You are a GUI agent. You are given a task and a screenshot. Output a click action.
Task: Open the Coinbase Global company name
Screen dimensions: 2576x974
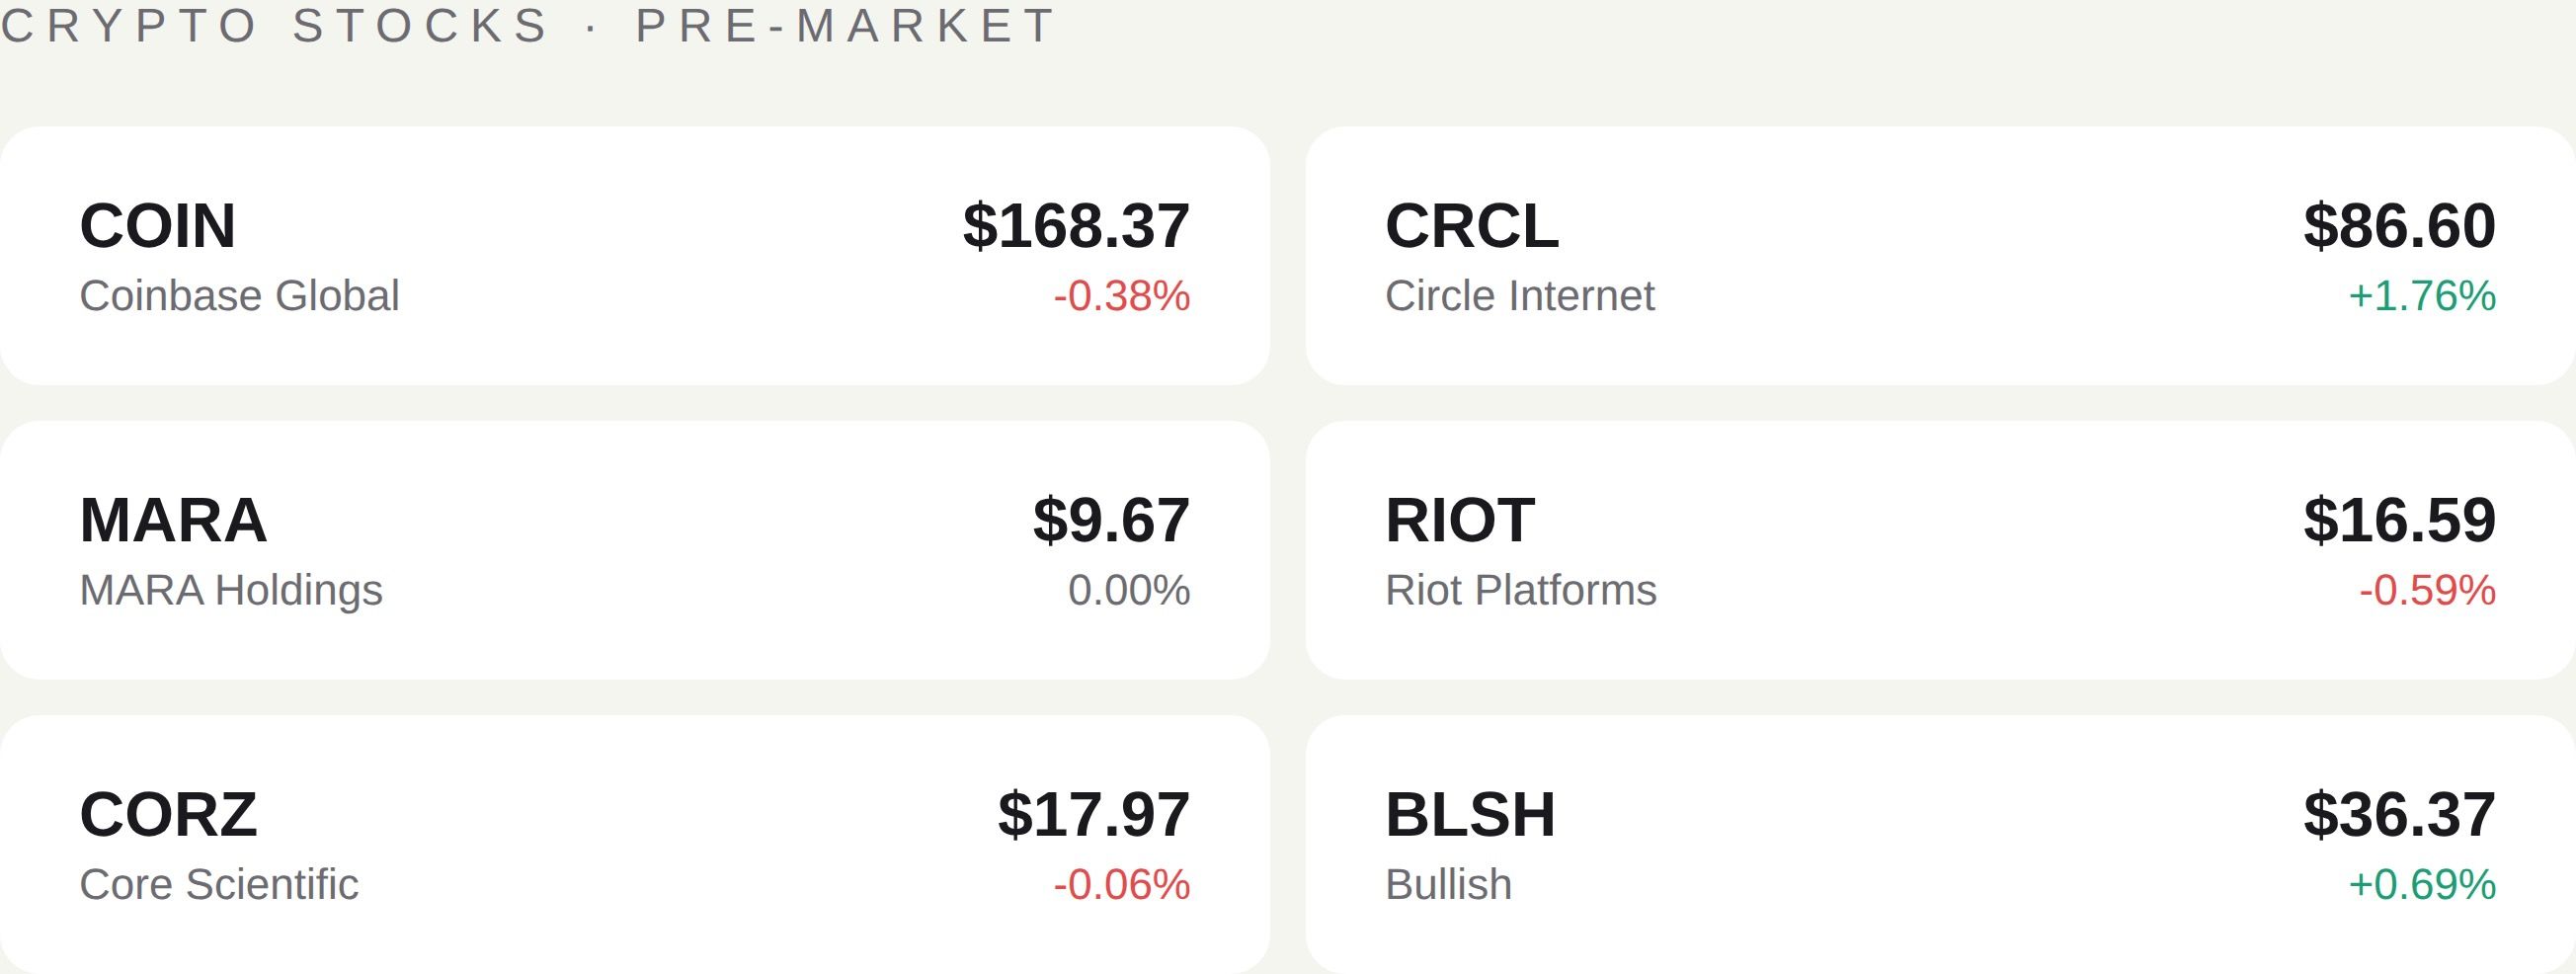point(239,295)
